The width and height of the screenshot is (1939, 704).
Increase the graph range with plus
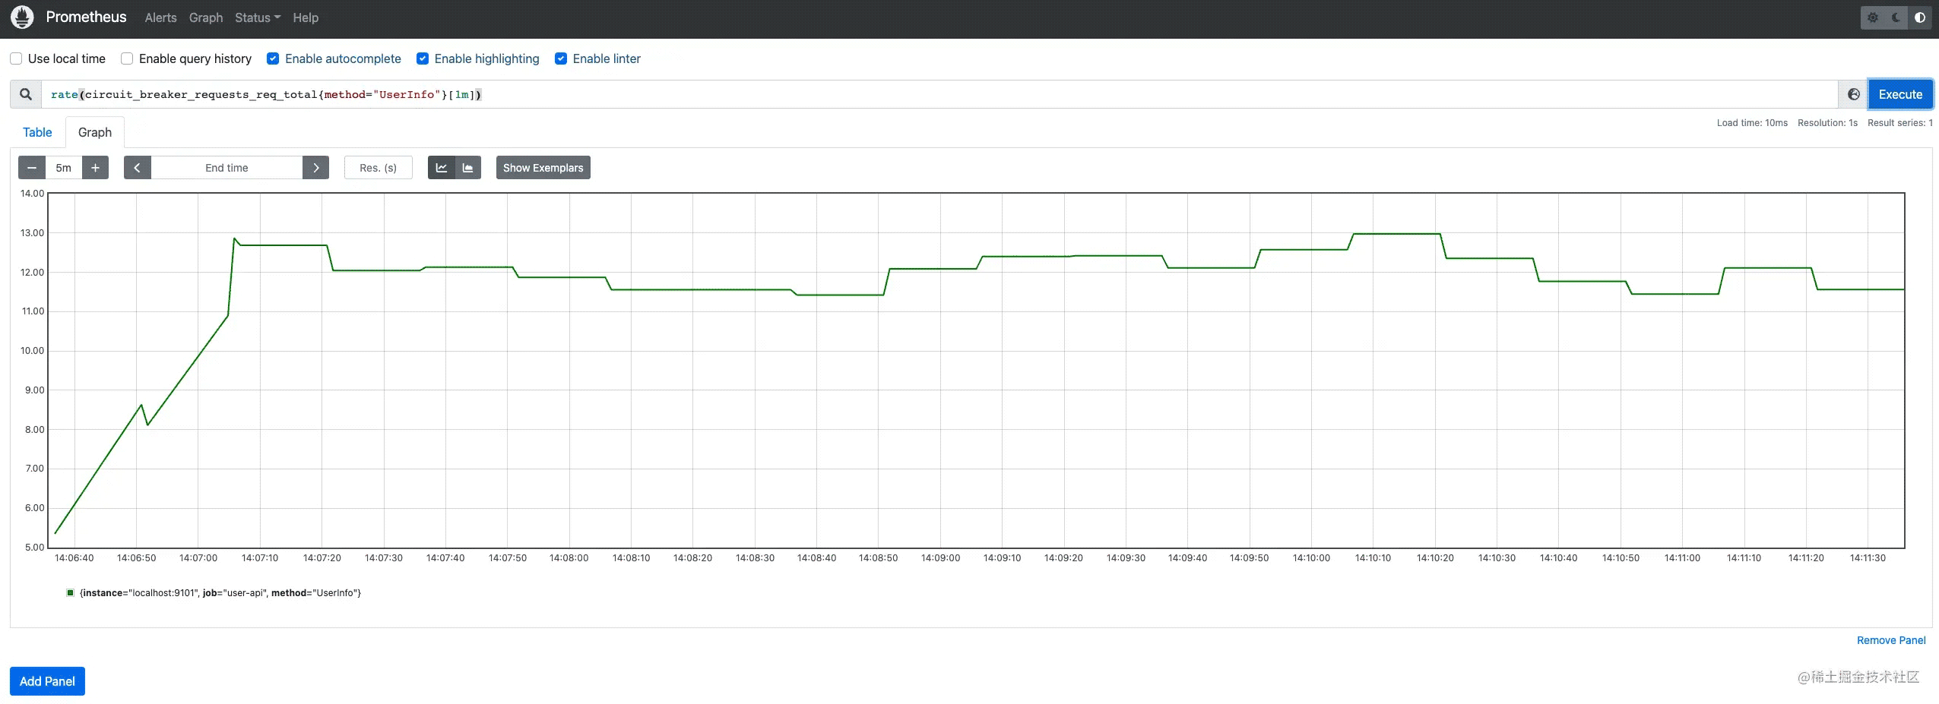(x=95, y=168)
